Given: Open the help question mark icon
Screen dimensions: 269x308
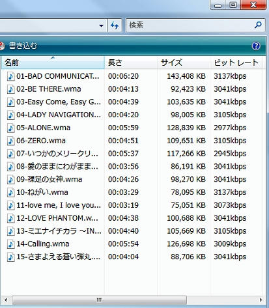Looking at the screenshot, I should click(256, 46).
